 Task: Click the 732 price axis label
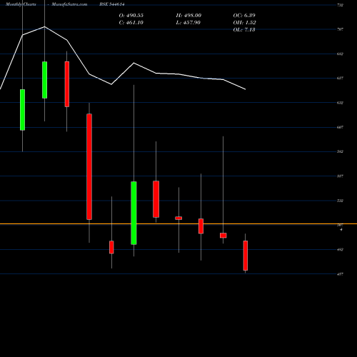click(x=341, y=5)
